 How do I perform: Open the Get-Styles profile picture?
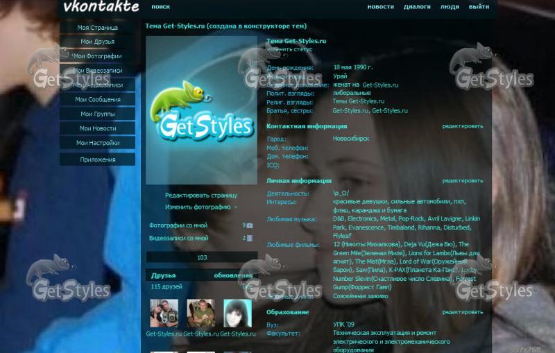tap(201, 111)
